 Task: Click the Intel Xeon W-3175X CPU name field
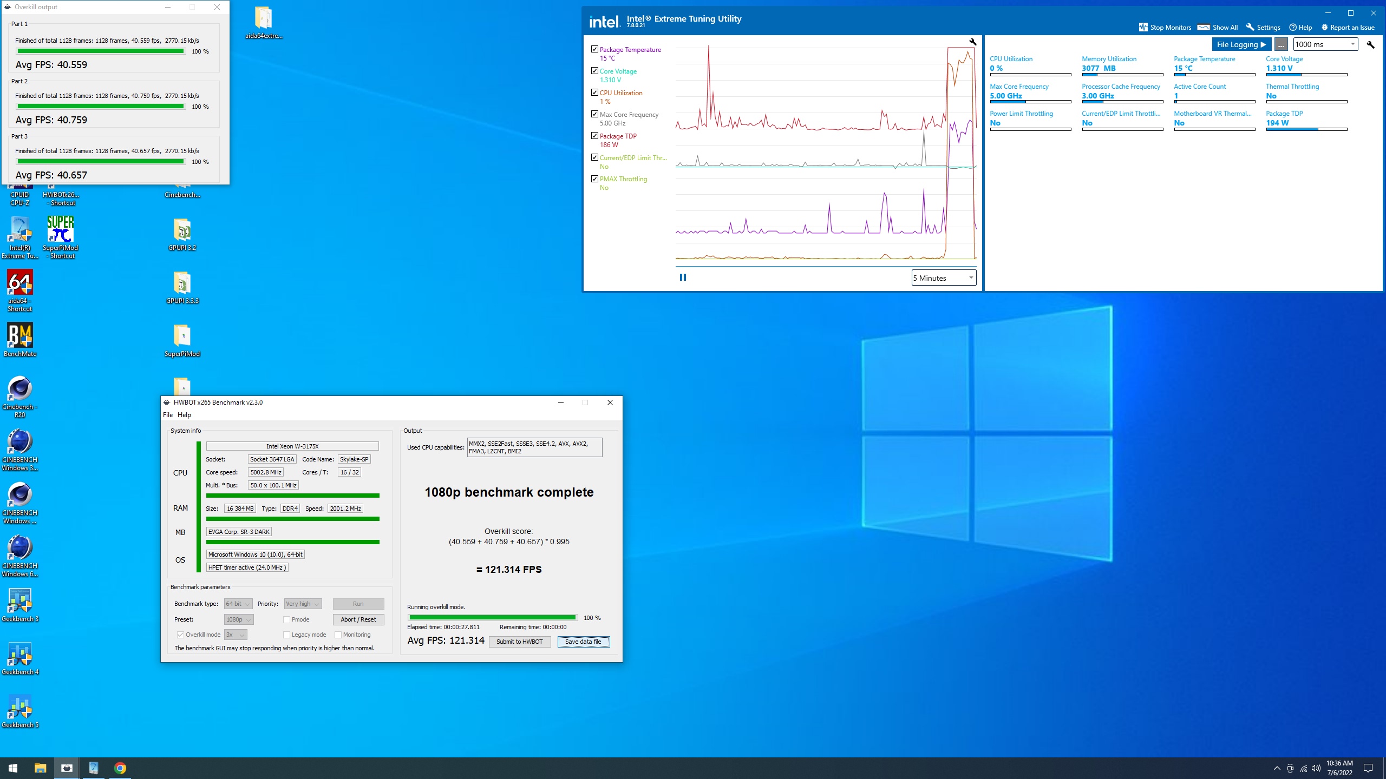(292, 446)
